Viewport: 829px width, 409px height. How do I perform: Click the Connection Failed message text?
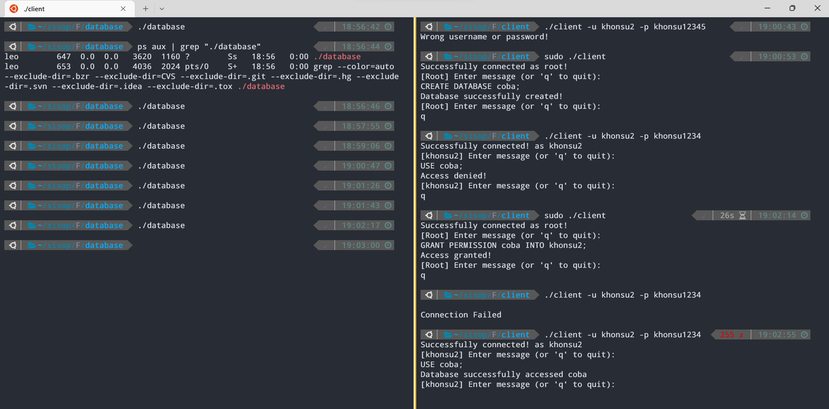[461, 314]
